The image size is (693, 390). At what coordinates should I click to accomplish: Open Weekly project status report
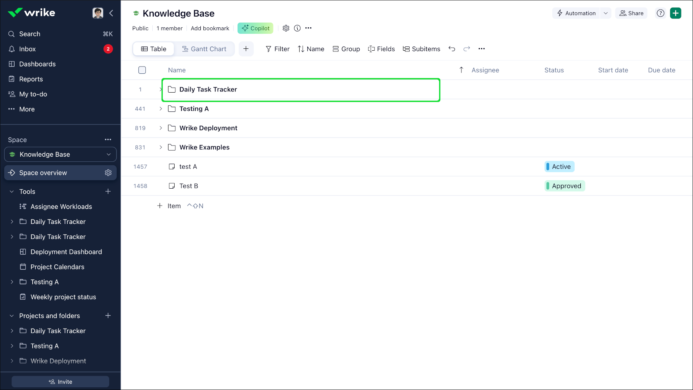tap(63, 297)
